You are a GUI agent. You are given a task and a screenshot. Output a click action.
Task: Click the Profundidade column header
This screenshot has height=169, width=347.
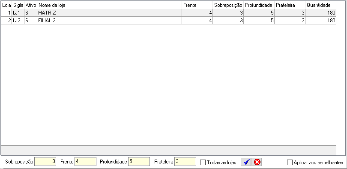pos(259,5)
